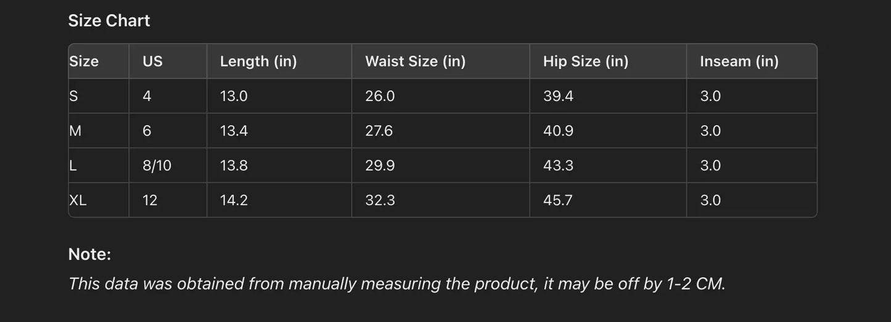Click the Size Chart heading

pyautogui.click(x=109, y=21)
